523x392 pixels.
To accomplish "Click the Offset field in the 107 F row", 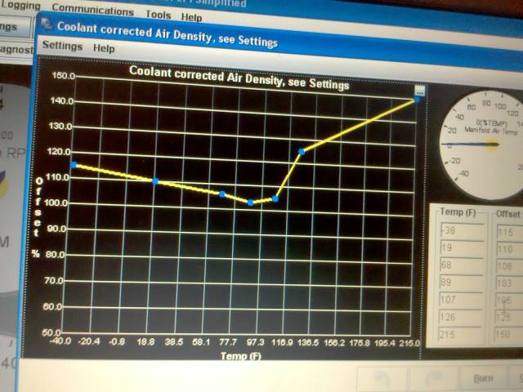I will 508,301.
